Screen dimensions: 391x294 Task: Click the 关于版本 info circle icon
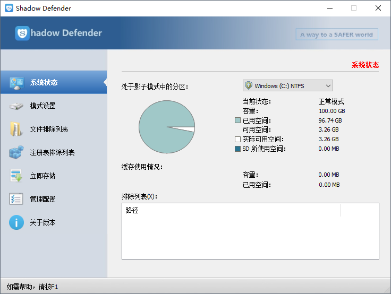[16, 222]
